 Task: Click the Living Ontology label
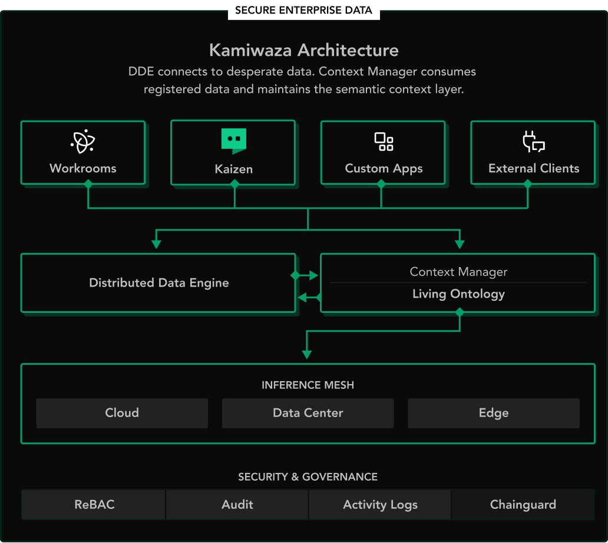pos(458,294)
